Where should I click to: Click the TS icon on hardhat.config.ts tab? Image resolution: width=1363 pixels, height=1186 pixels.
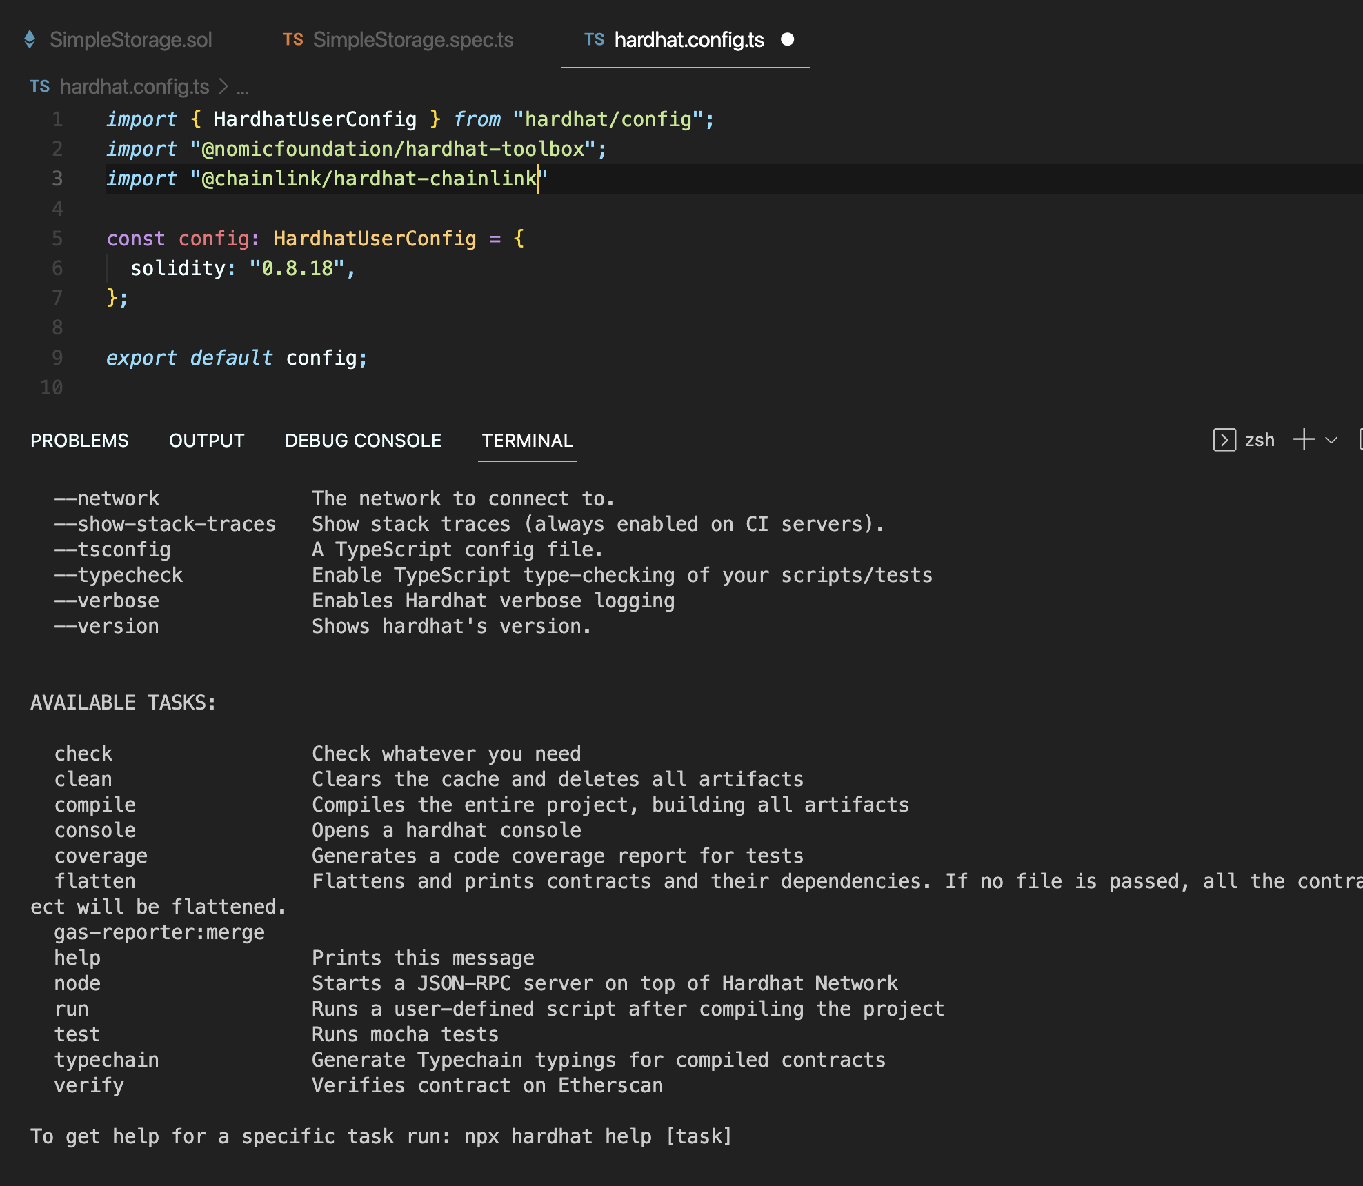pyautogui.click(x=594, y=40)
